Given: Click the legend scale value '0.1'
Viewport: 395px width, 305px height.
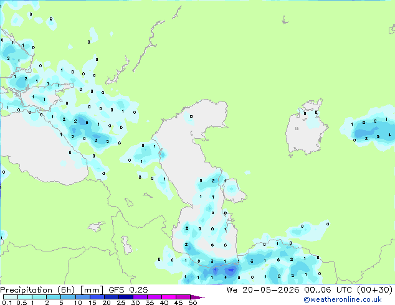Looking at the screenshot, I should pos(7,303).
